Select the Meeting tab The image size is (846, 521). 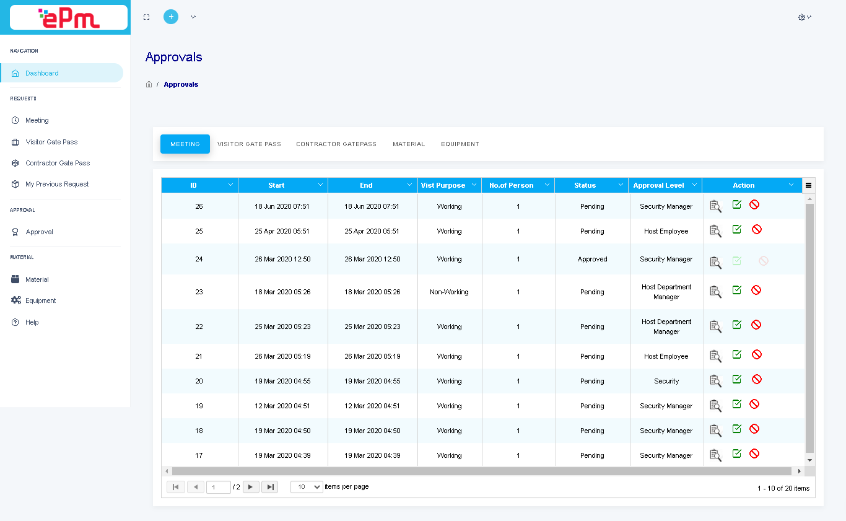(185, 144)
